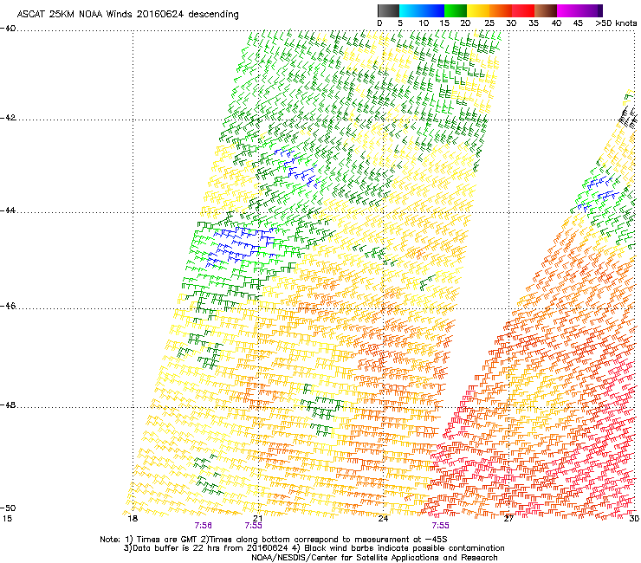This screenshot has height=563, width=641.
Task: Click the '20' legend scale label
Action: tap(465, 23)
